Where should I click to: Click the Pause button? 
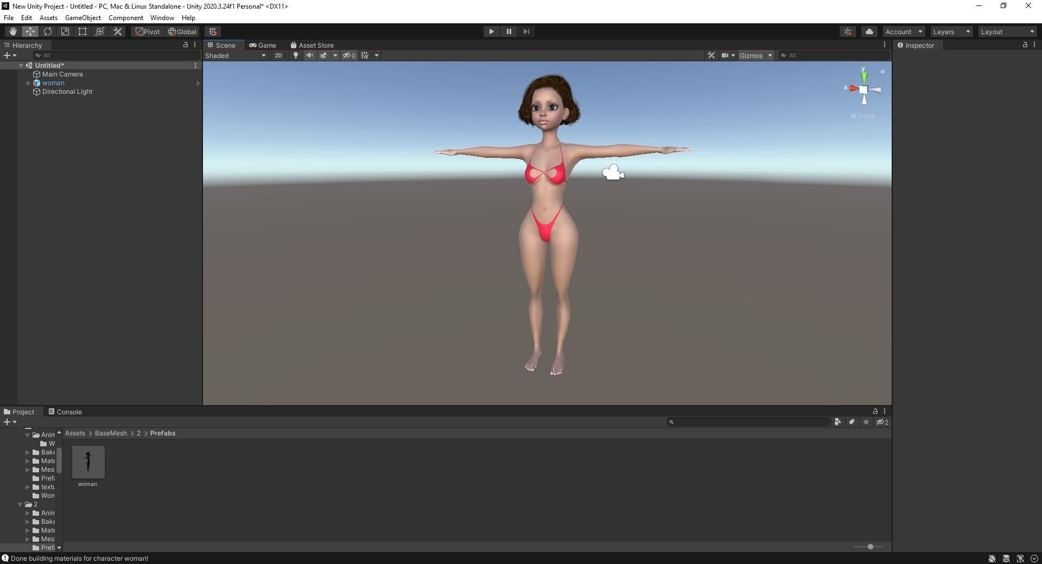click(509, 31)
